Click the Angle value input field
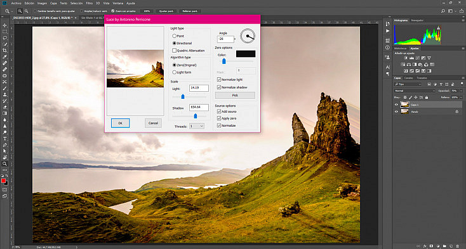 (x=225, y=39)
